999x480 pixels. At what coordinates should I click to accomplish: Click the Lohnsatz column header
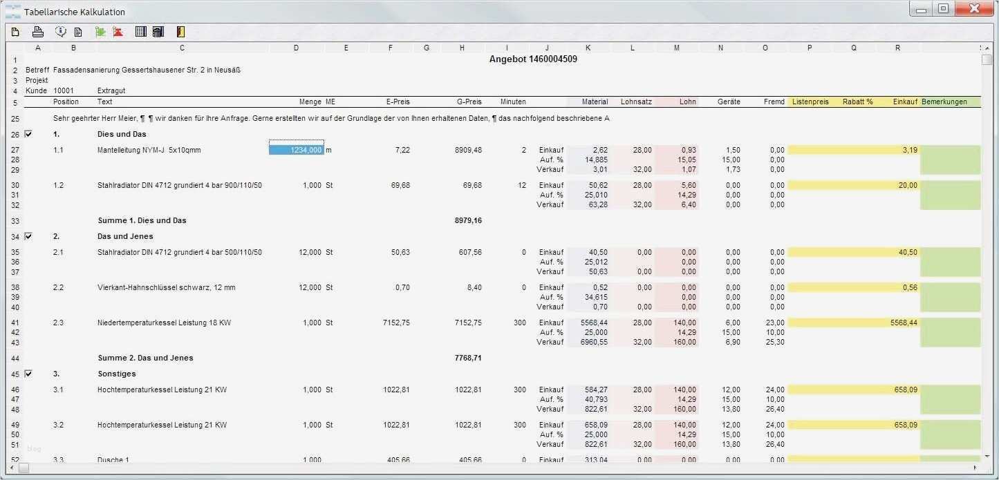point(636,102)
